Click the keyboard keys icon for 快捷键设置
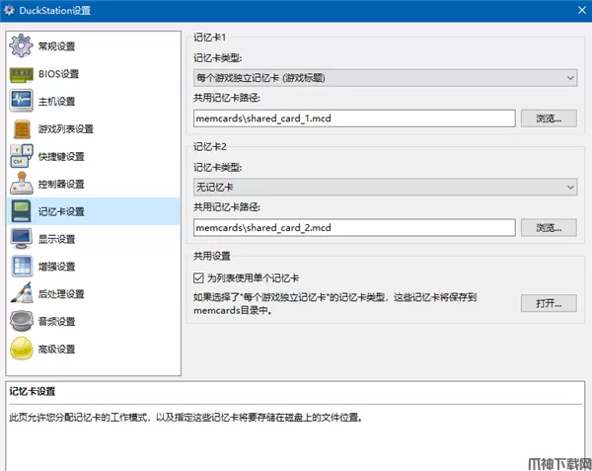This screenshot has width=592, height=471. click(x=21, y=156)
